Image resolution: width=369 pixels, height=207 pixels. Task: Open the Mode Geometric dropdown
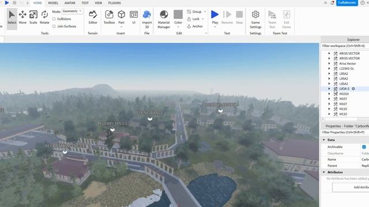point(73,11)
